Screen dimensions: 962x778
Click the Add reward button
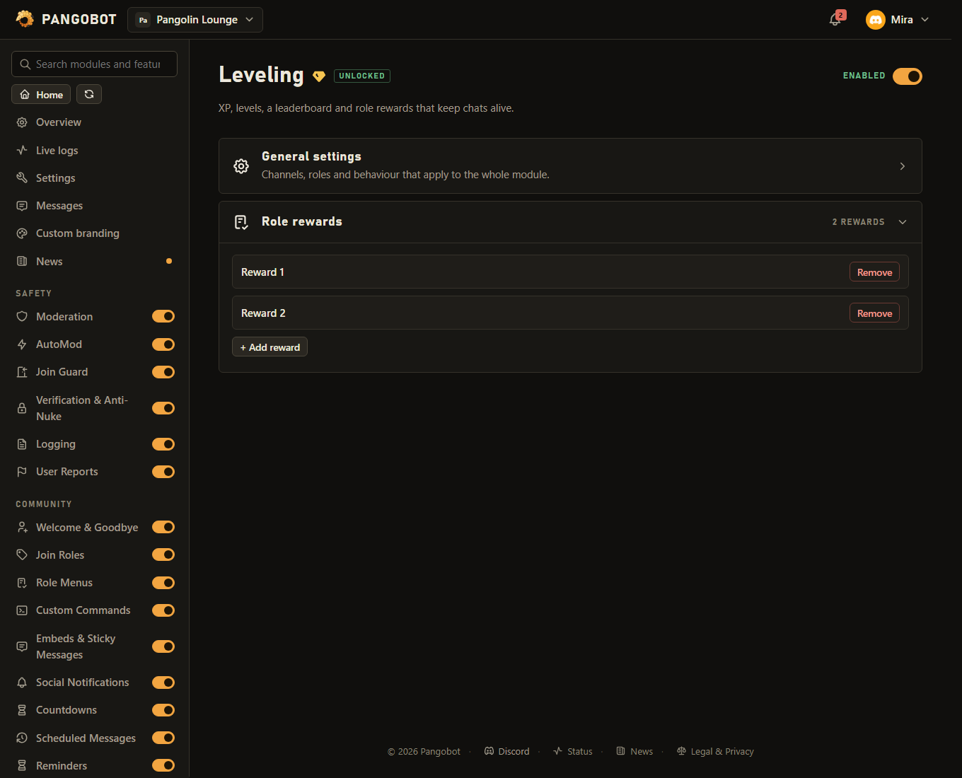tap(270, 347)
